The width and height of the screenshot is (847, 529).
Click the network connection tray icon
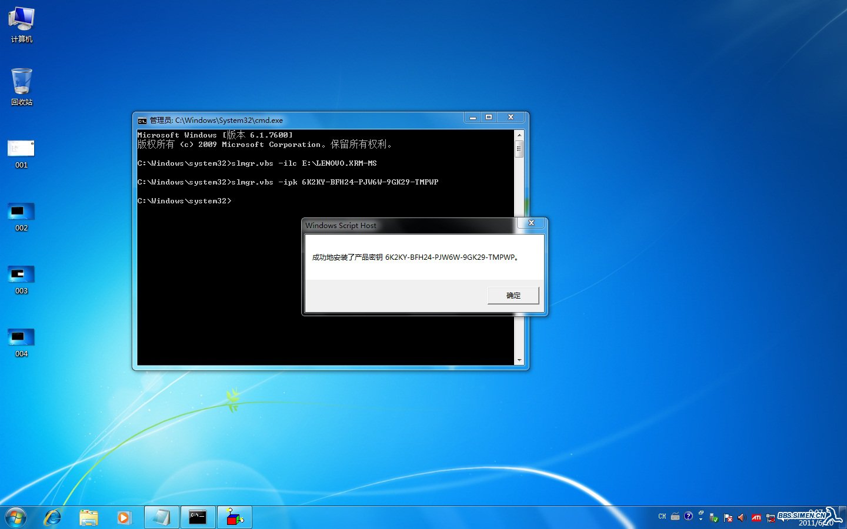click(x=771, y=518)
